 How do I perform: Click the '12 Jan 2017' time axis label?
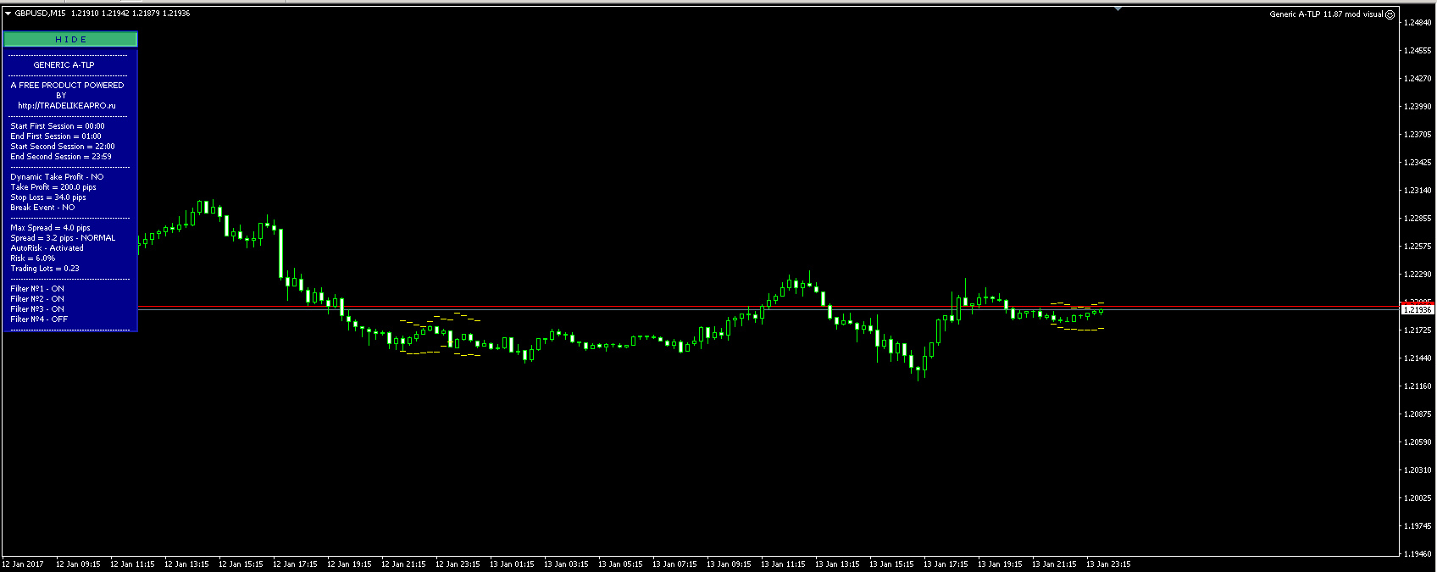tap(23, 564)
